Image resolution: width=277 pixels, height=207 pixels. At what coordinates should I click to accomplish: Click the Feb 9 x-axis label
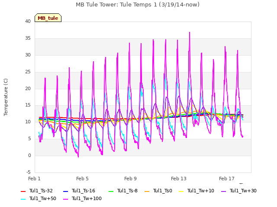pyautogui.click(x=130, y=179)
